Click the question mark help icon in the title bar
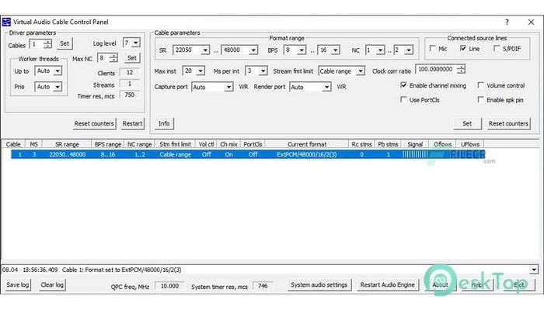Viewport: 544px width, 310px height. point(507,22)
